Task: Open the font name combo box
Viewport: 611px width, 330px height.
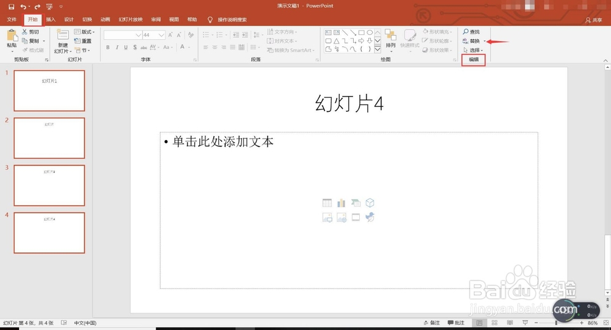Action: click(x=123, y=35)
